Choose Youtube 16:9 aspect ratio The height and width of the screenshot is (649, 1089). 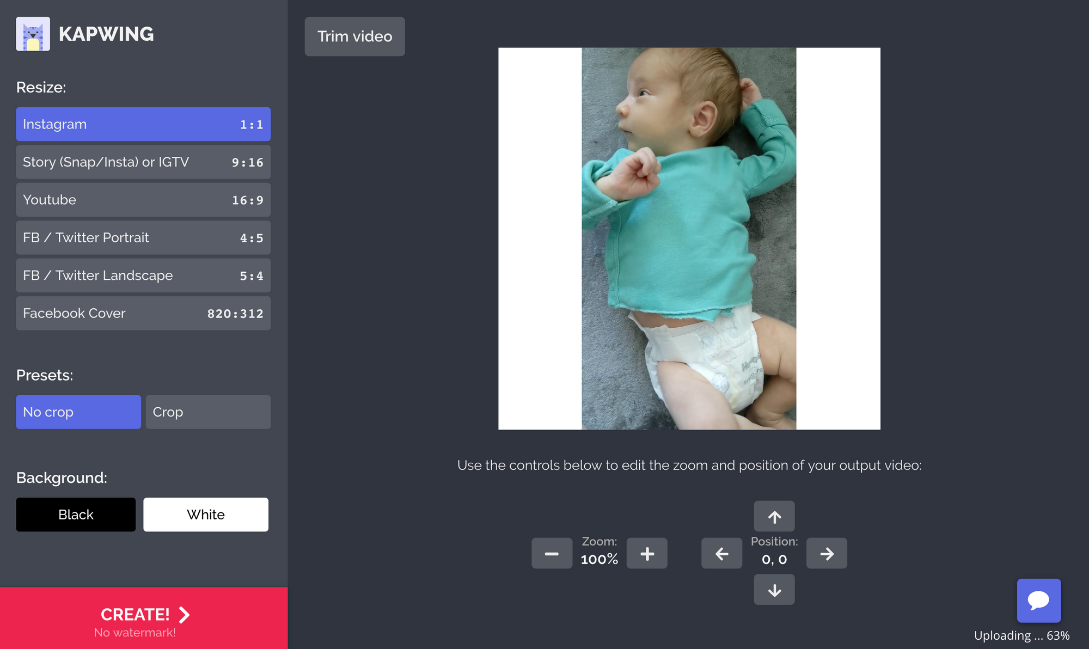coord(143,200)
